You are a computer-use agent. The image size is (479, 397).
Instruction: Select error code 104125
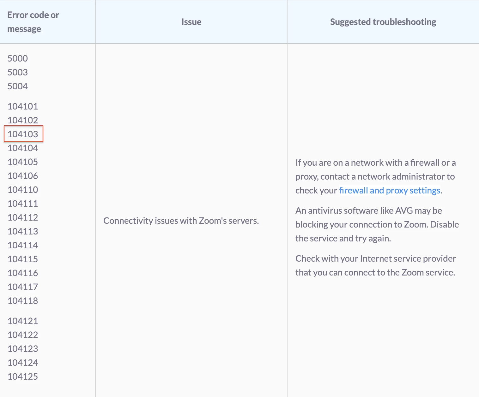(23, 376)
